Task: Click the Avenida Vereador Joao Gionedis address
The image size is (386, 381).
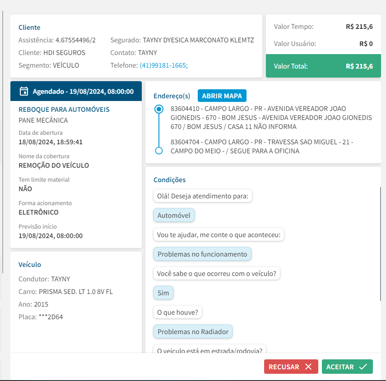Action: click(271, 118)
